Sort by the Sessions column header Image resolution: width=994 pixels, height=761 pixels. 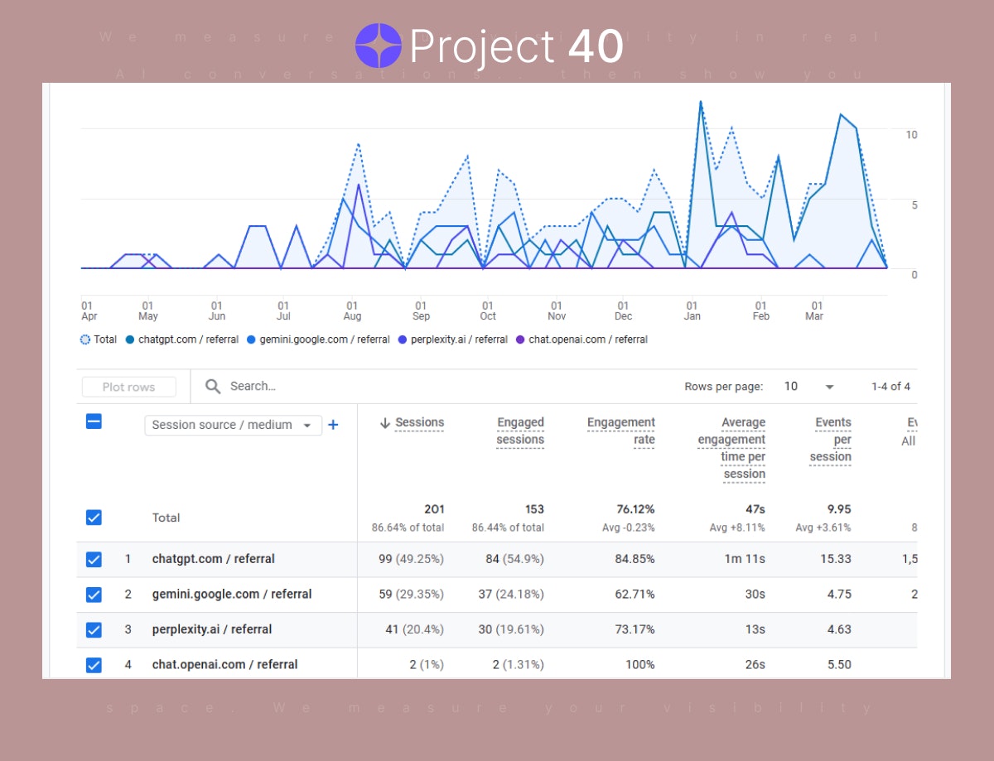[x=419, y=422]
